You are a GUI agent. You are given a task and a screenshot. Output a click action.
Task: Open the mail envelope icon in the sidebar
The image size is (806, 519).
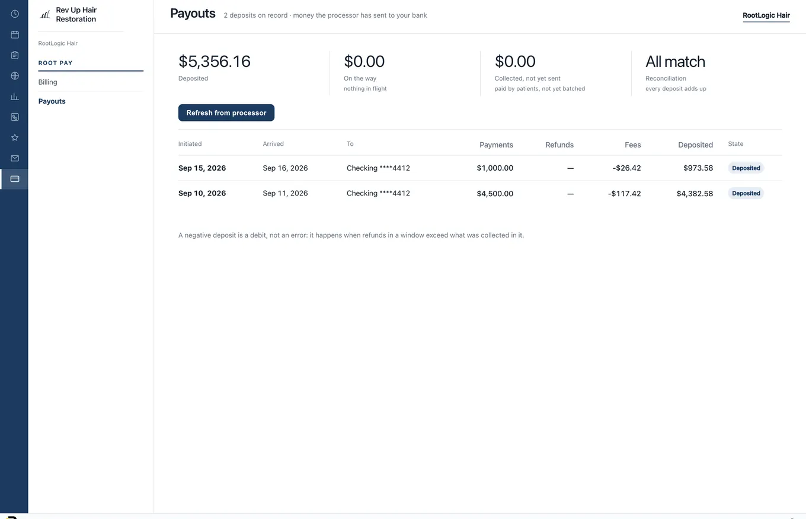(x=14, y=158)
